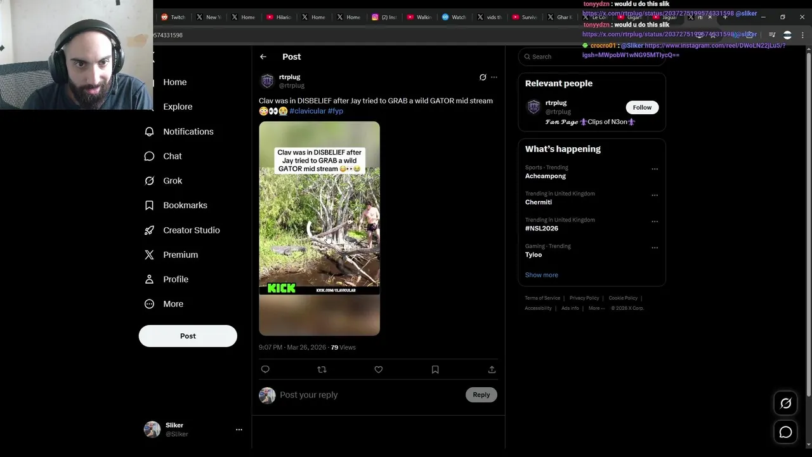Click the #fyp hashtag link
The image size is (812, 457).
336,111
